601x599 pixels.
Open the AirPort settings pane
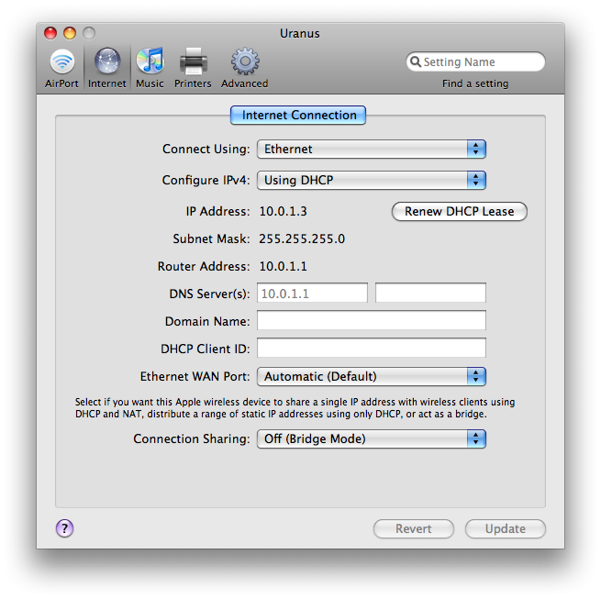click(x=61, y=68)
